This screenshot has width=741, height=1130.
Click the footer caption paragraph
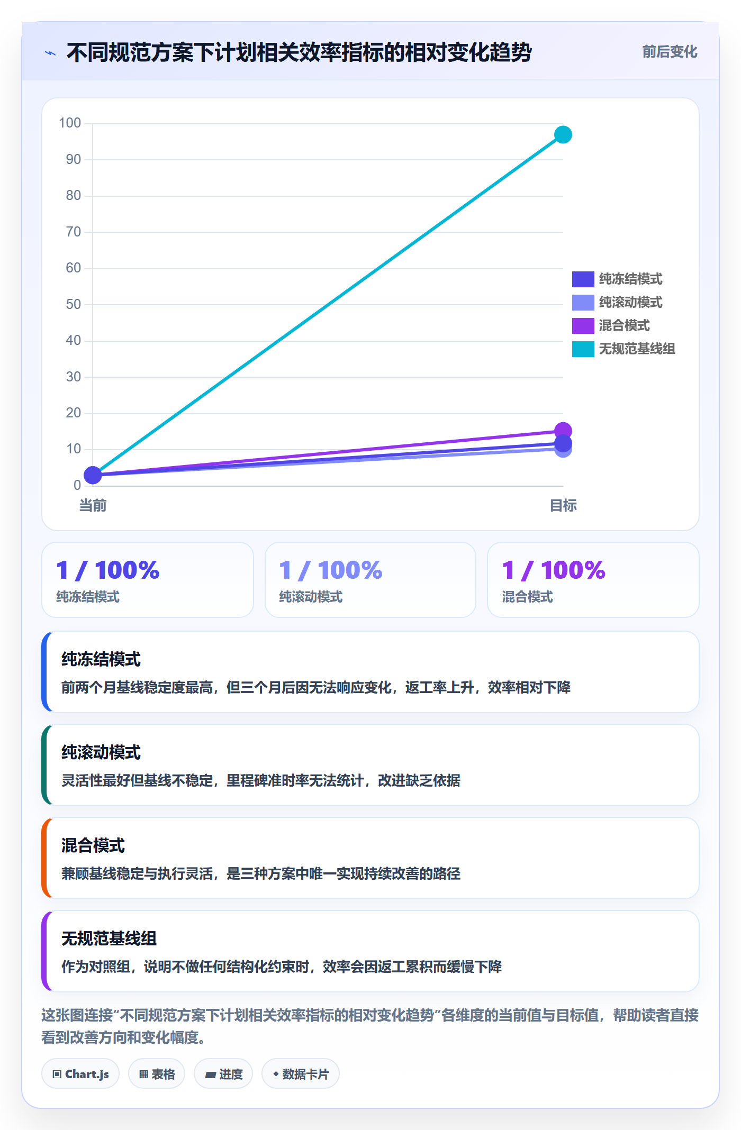[370, 1026]
